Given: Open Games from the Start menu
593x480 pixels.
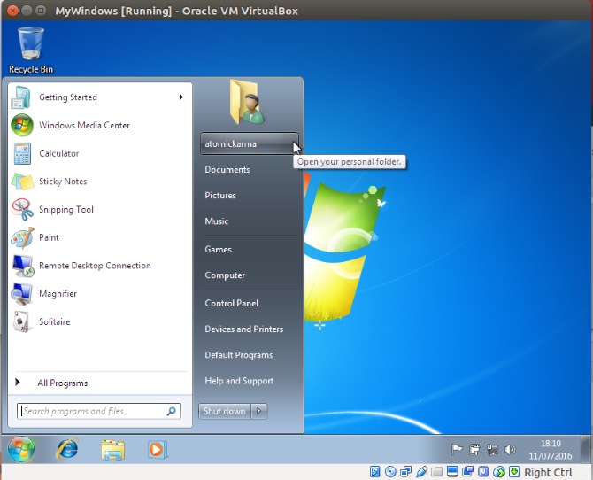Looking at the screenshot, I should (x=219, y=249).
